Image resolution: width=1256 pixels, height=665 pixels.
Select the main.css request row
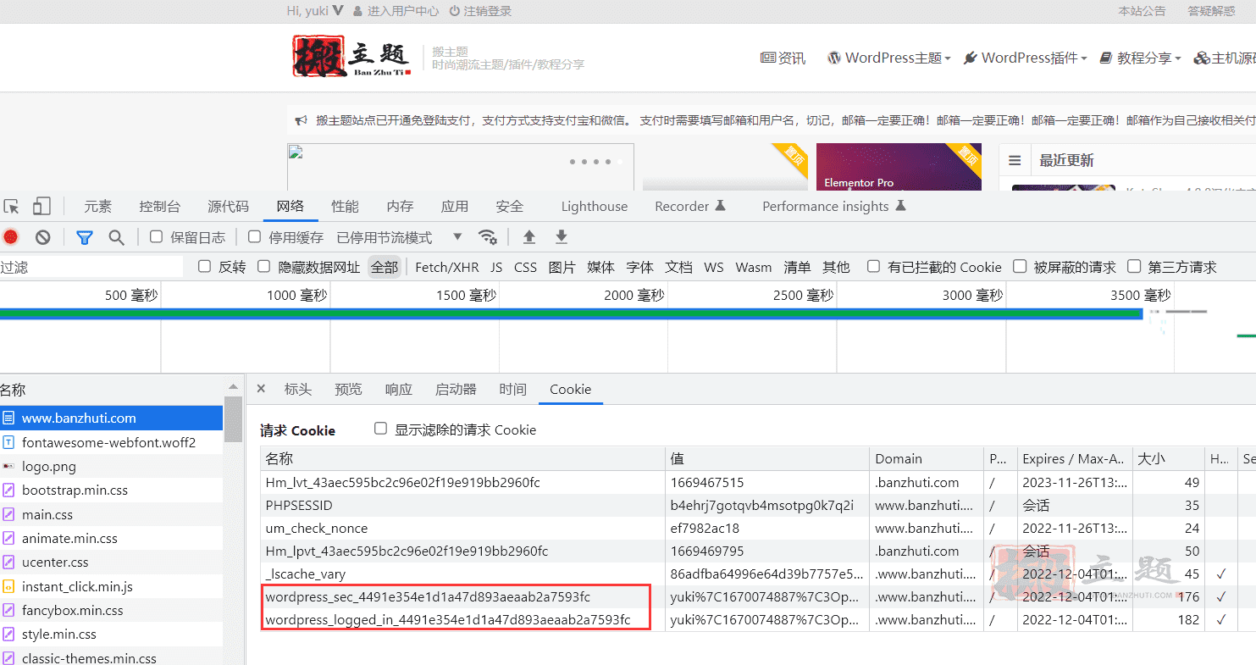112,514
